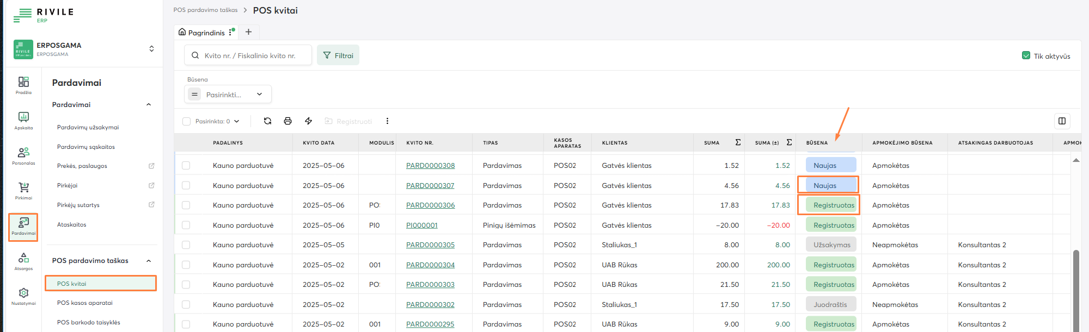1089x332 pixels.
Task: Open the column layout settings icon
Action: click(1062, 121)
